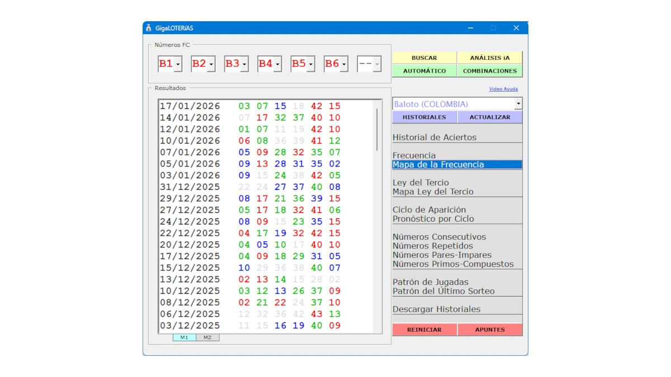Screen dimensions: 671x377
Task: Click the GigaLOTERíAS icon in title bar
Action: click(x=148, y=27)
